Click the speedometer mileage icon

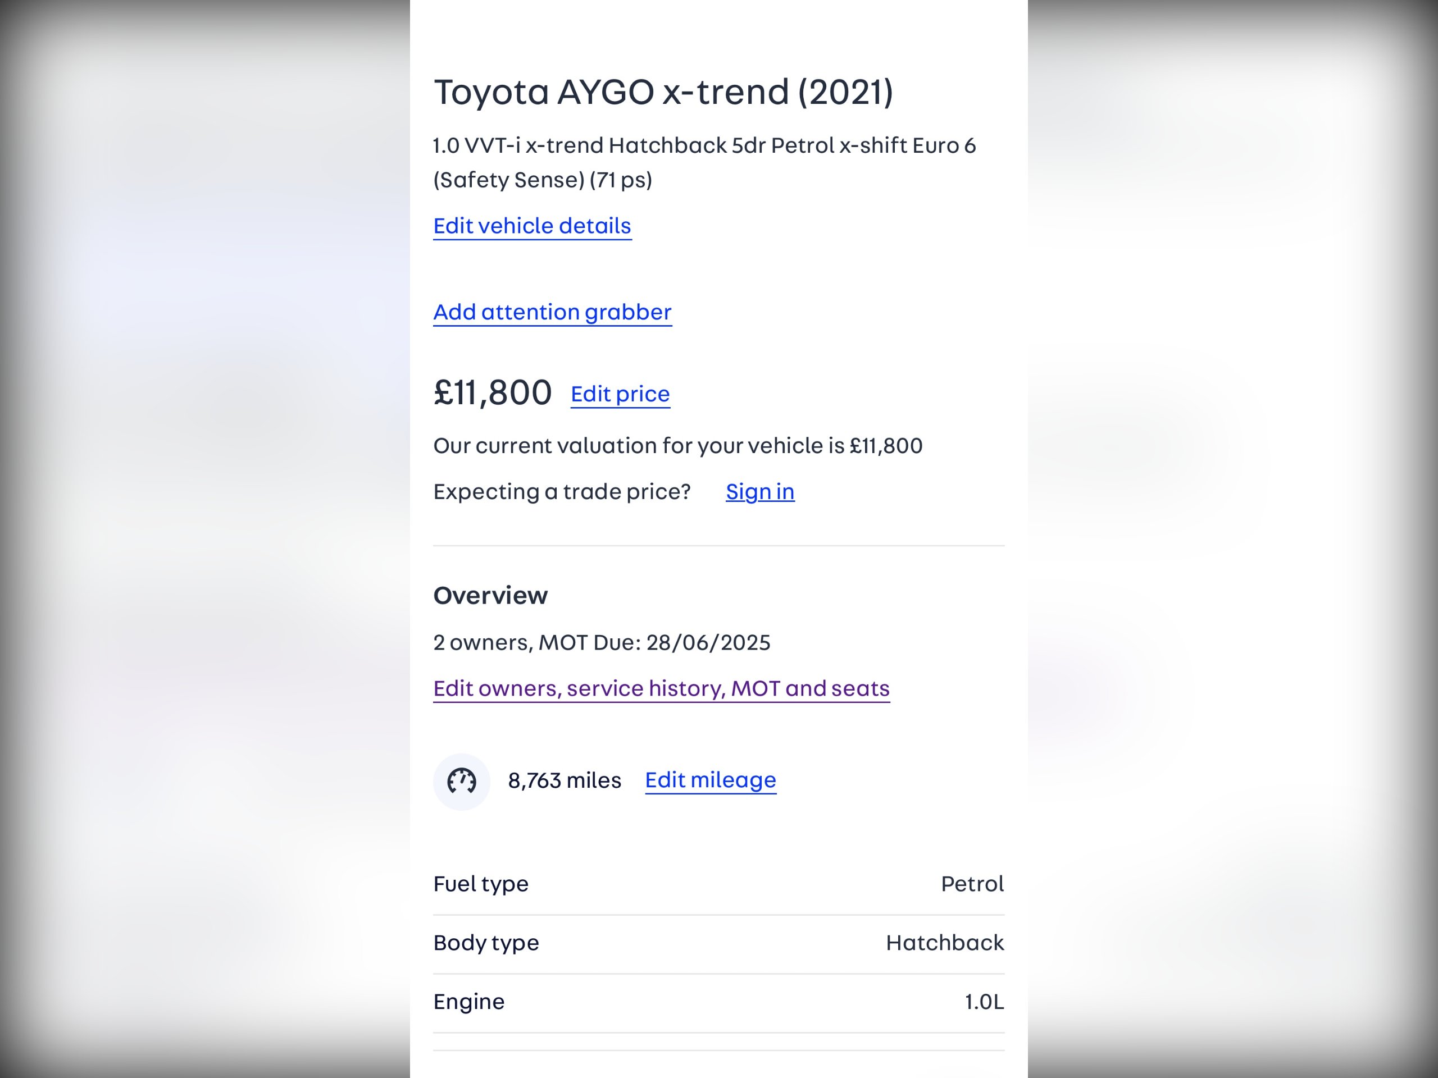coord(462,782)
